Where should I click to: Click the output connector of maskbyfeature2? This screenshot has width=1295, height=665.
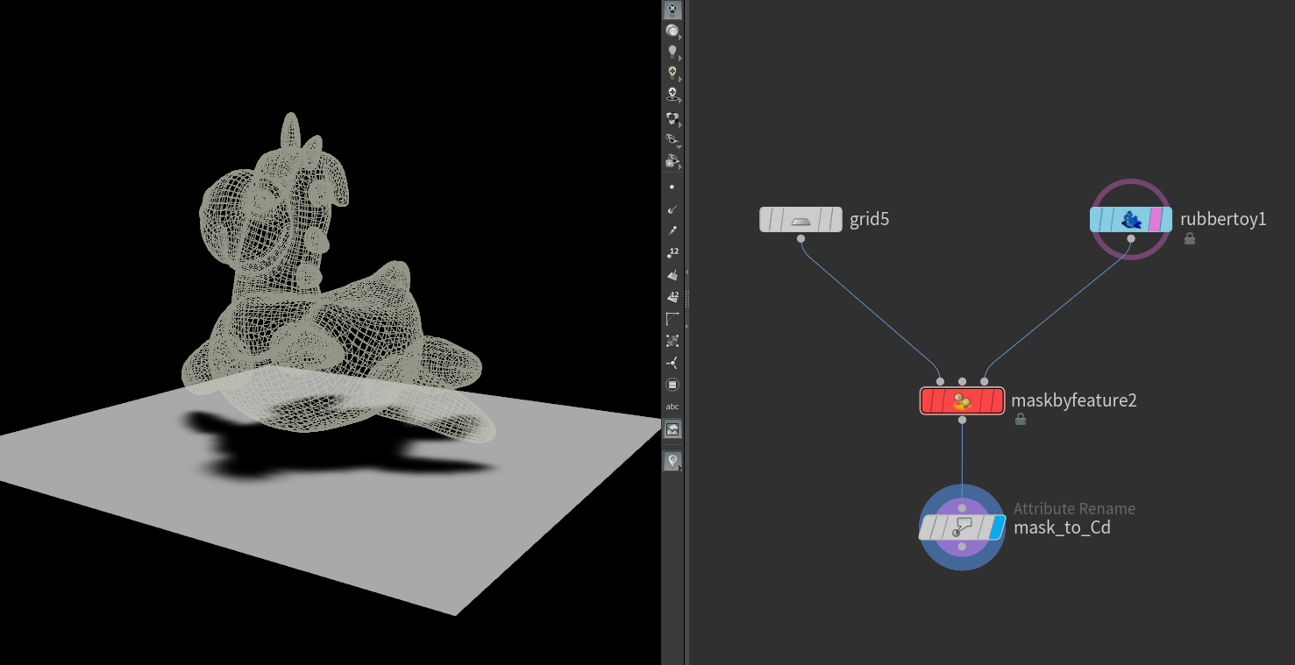(963, 421)
